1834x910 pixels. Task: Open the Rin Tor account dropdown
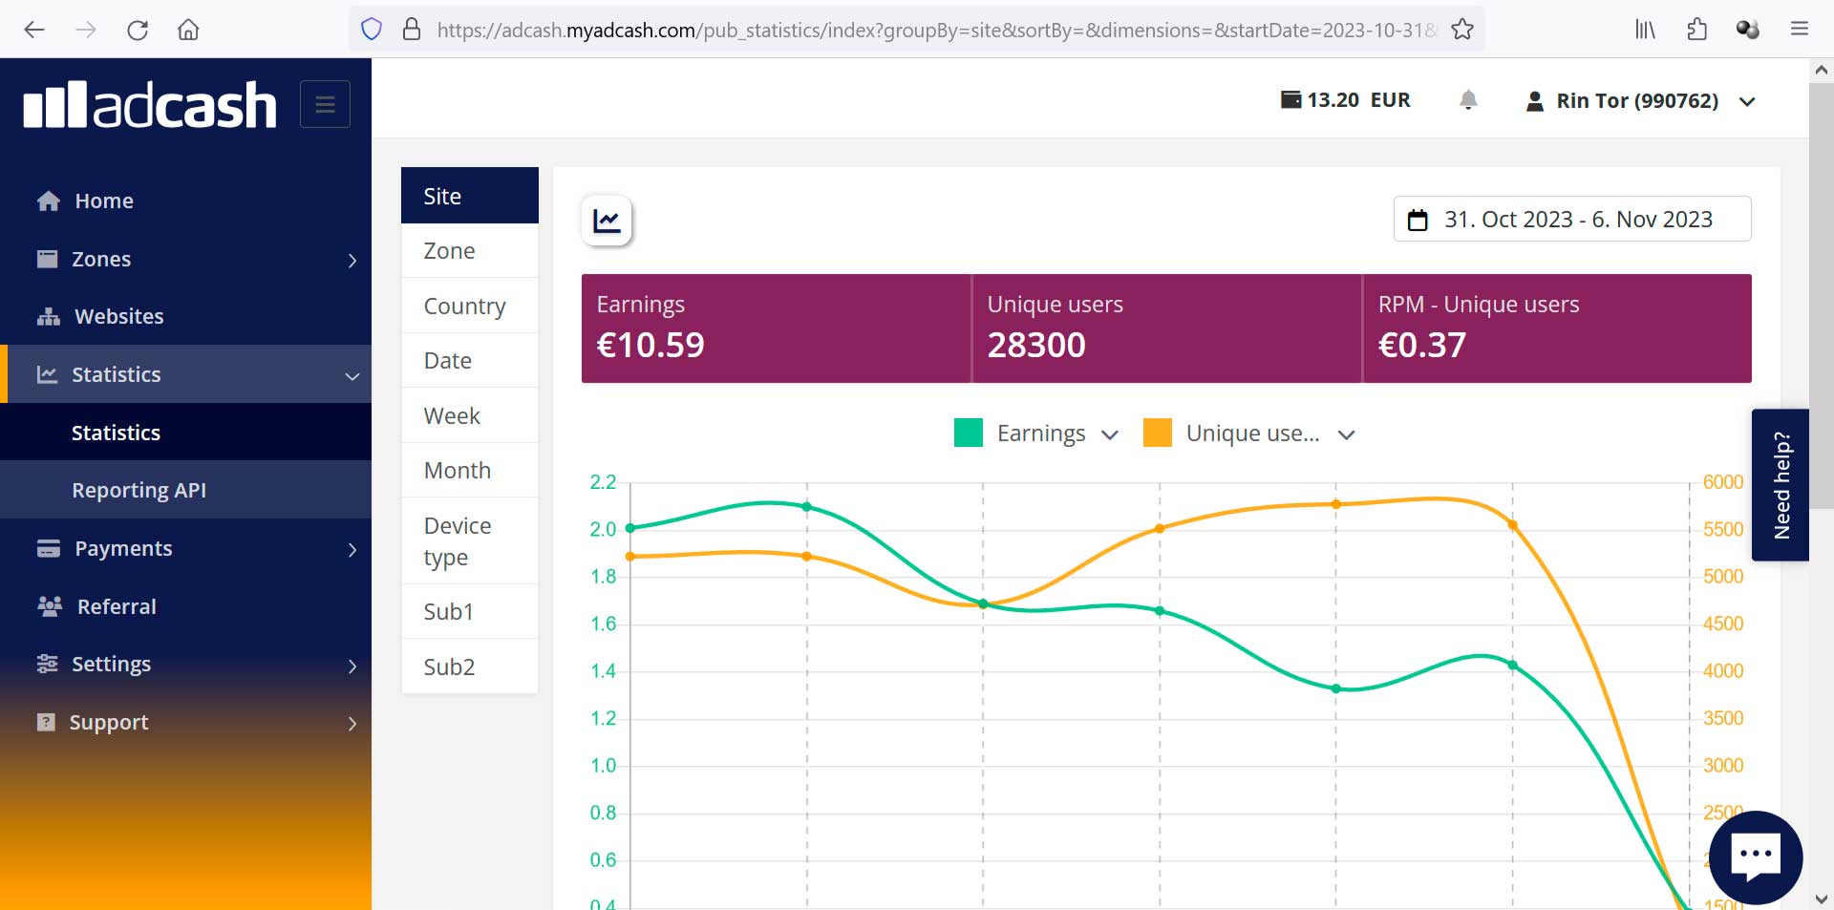coord(1640,101)
